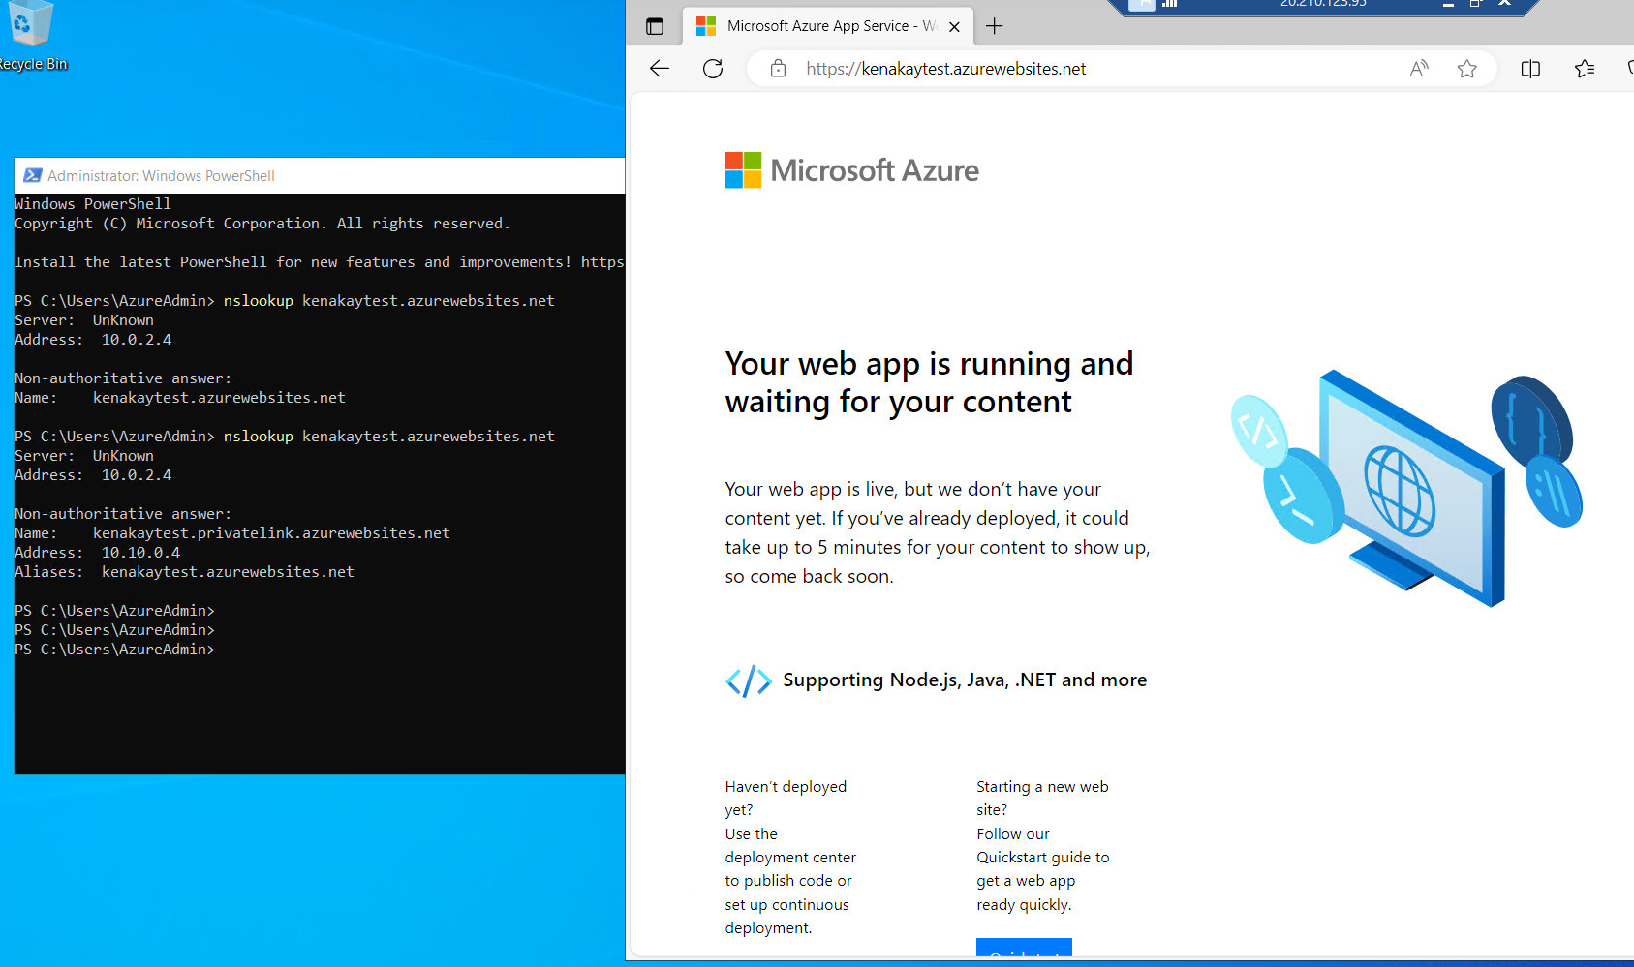Click the code brackets icon beside Supporting Node.js

click(749, 681)
